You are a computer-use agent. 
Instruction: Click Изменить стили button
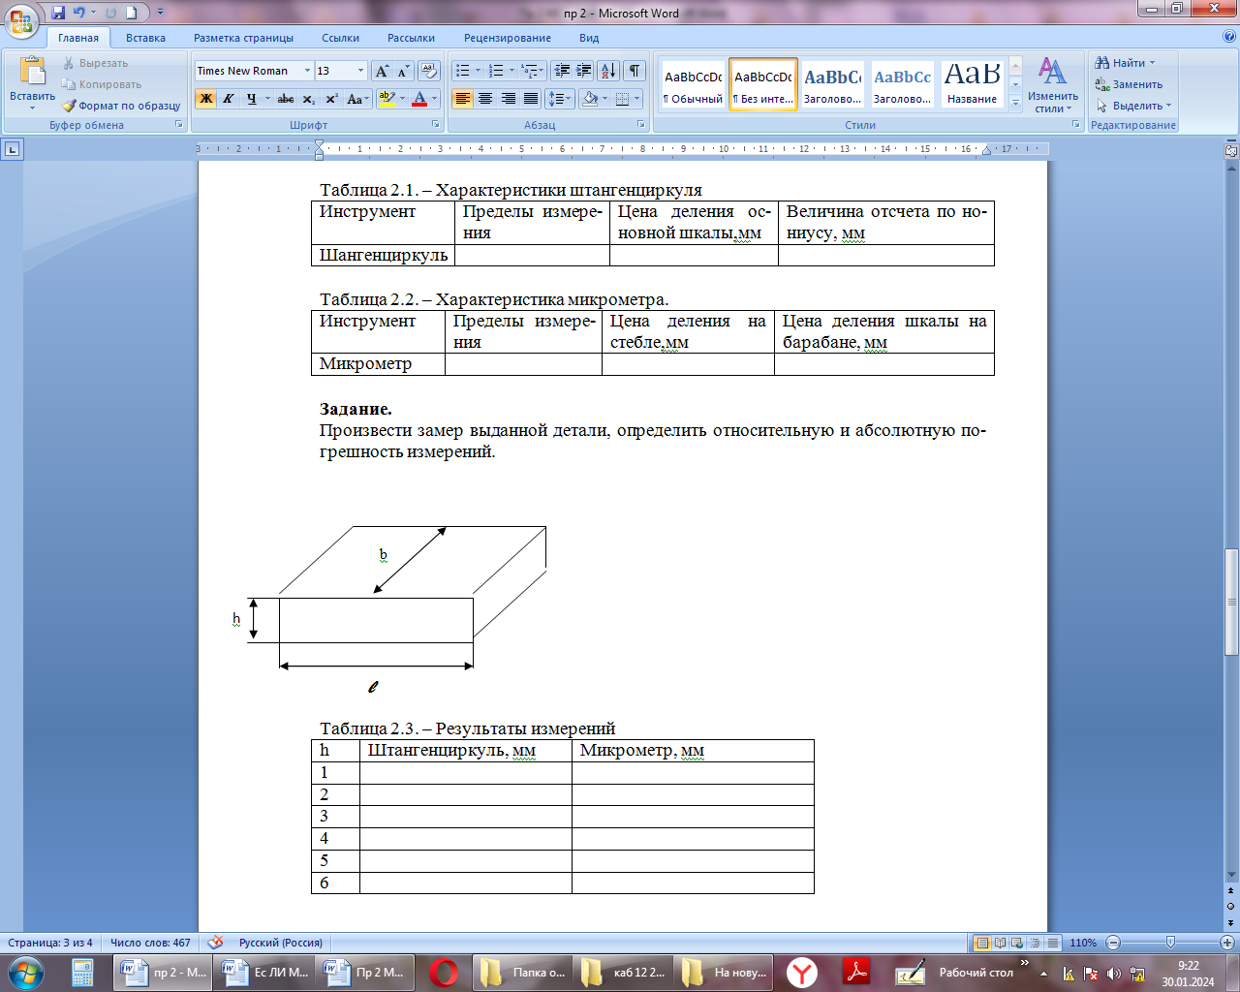pos(1053,85)
